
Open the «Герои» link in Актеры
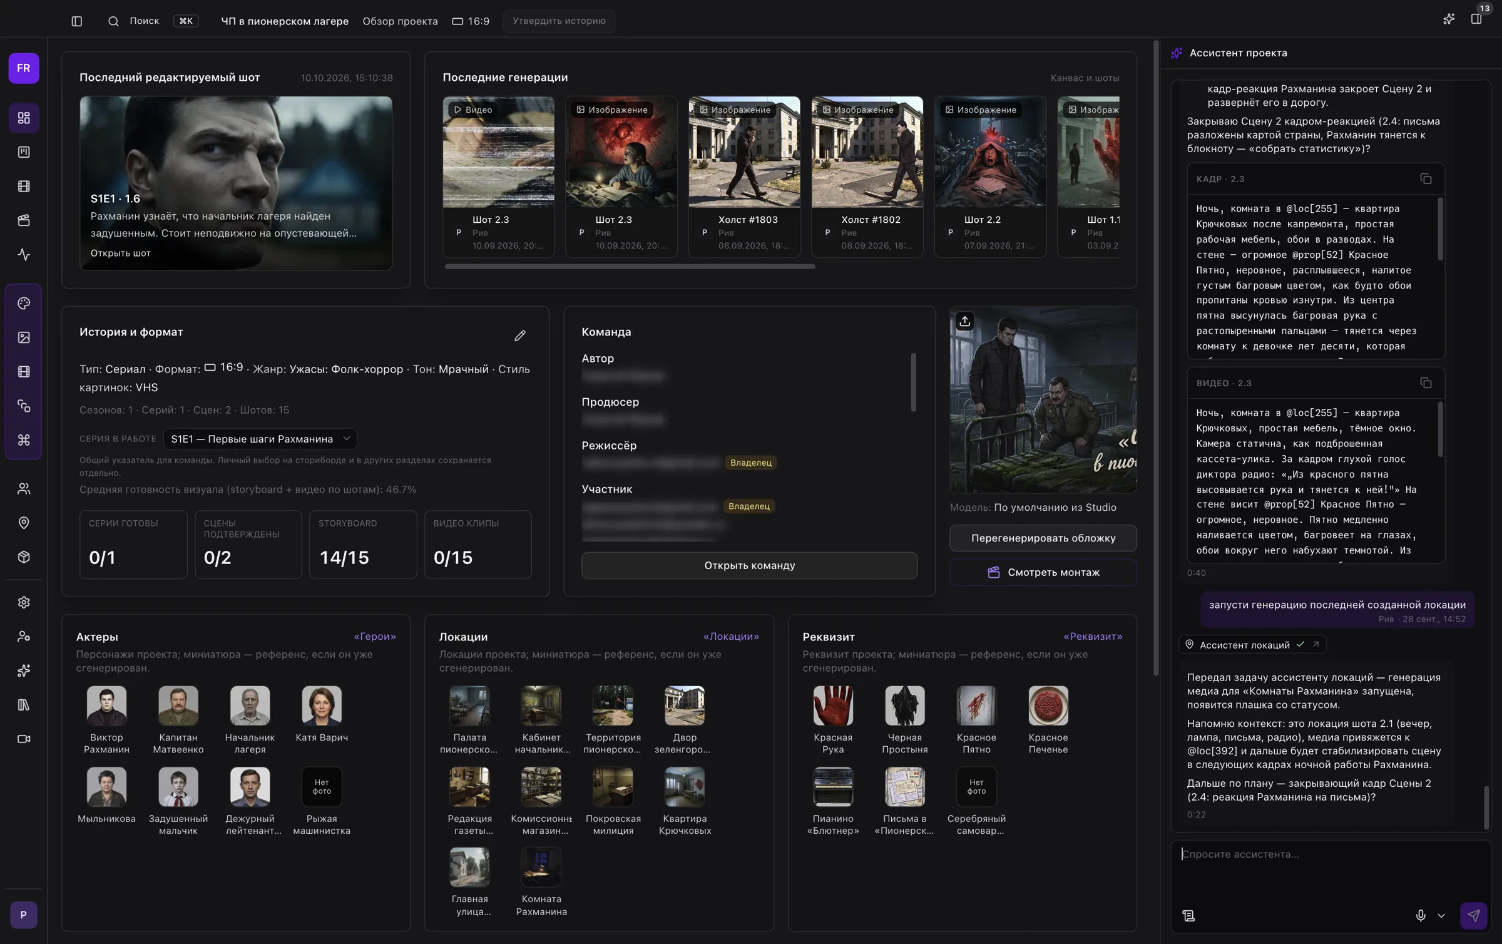pos(375,637)
